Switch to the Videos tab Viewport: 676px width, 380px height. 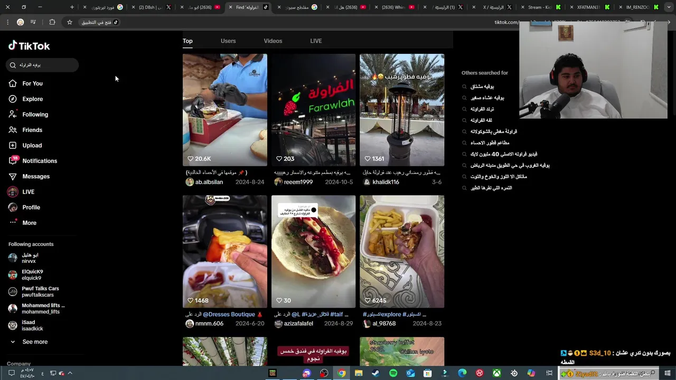[x=273, y=41]
